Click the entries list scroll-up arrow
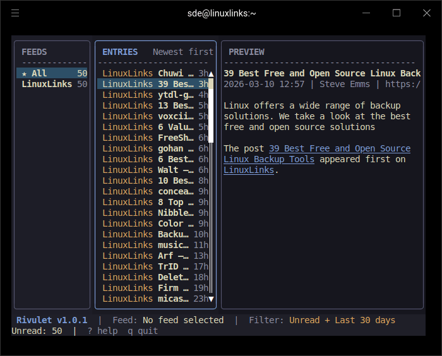 tap(211, 74)
